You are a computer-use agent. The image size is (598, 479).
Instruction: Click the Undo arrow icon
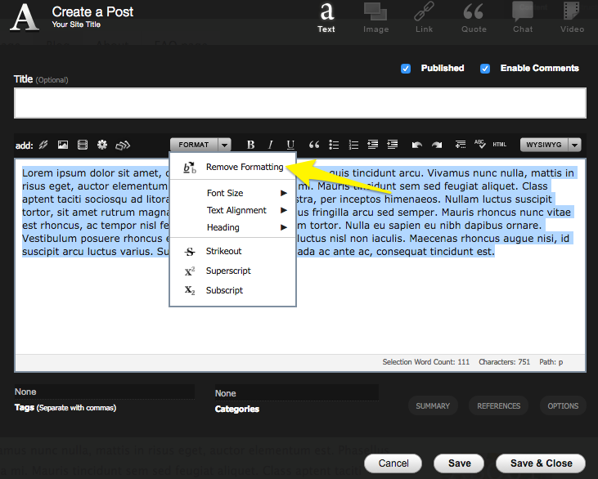pos(417,145)
